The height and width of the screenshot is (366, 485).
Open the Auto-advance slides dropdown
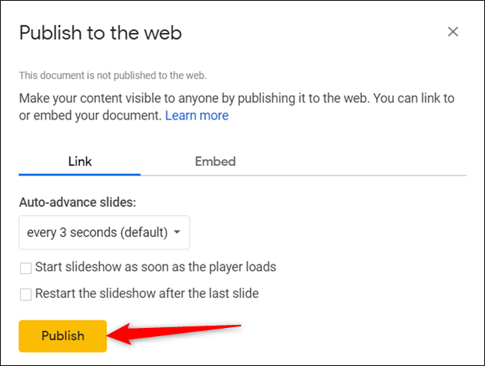click(104, 232)
